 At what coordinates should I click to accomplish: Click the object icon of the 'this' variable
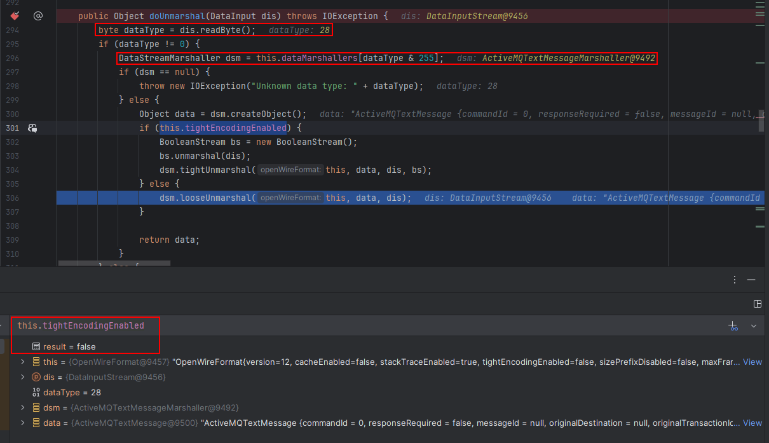click(36, 362)
